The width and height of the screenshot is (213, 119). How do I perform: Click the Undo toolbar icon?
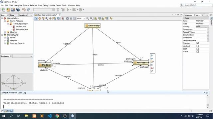[x=24, y=10]
